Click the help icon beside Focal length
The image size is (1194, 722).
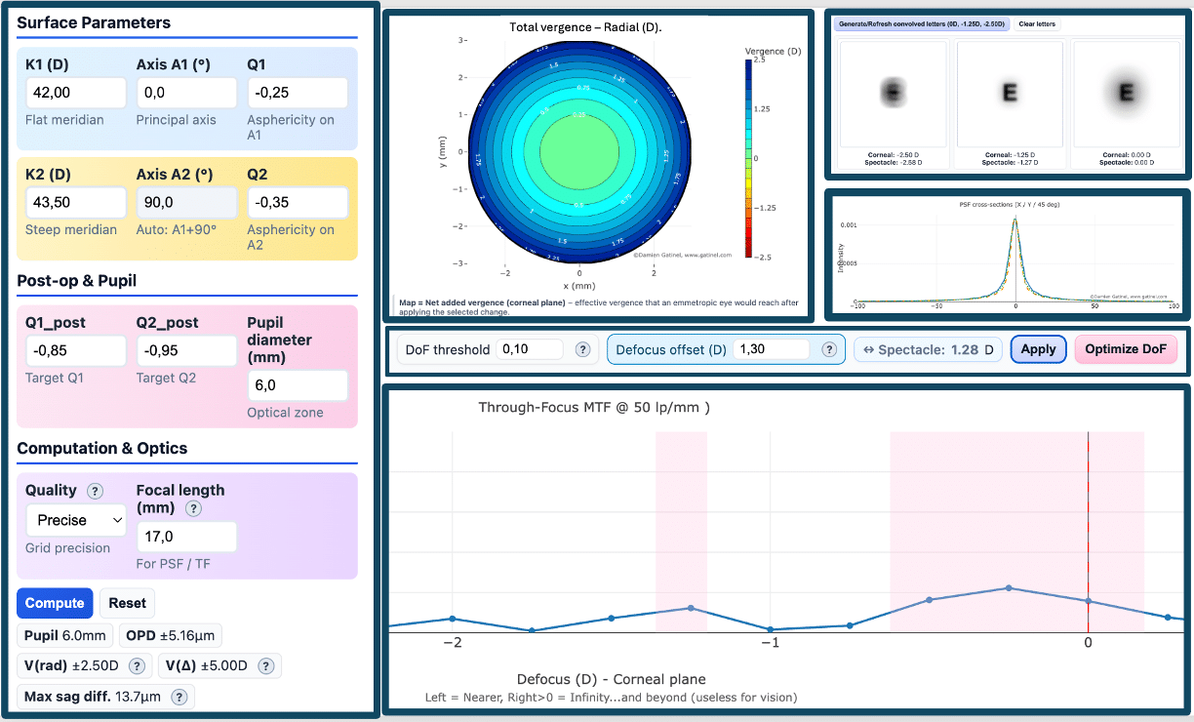(193, 508)
